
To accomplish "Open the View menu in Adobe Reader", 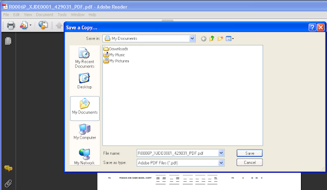I will (x=28, y=15).
